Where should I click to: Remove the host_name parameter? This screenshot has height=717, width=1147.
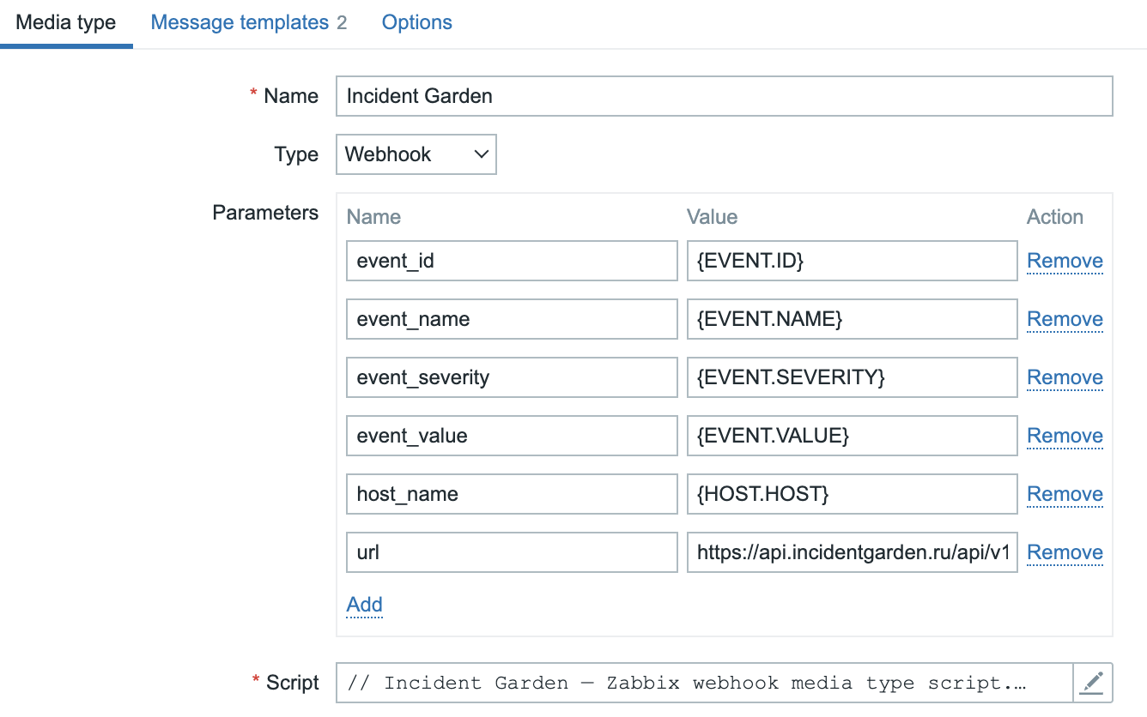point(1065,494)
